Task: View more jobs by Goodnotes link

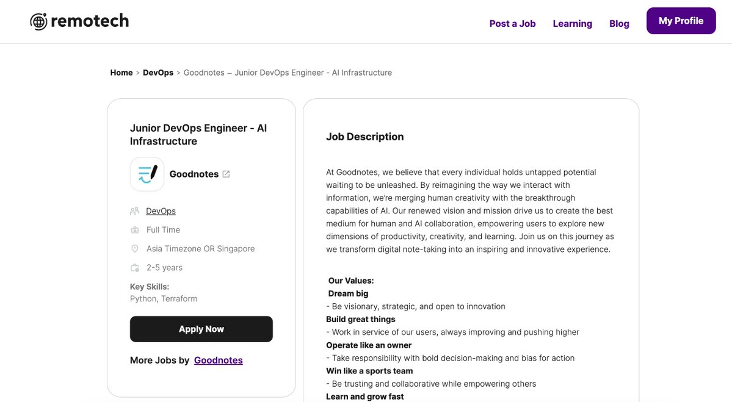Action: (x=218, y=361)
